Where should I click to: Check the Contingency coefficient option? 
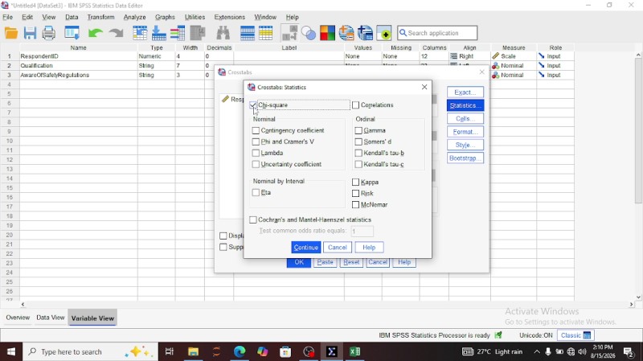pos(256,130)
